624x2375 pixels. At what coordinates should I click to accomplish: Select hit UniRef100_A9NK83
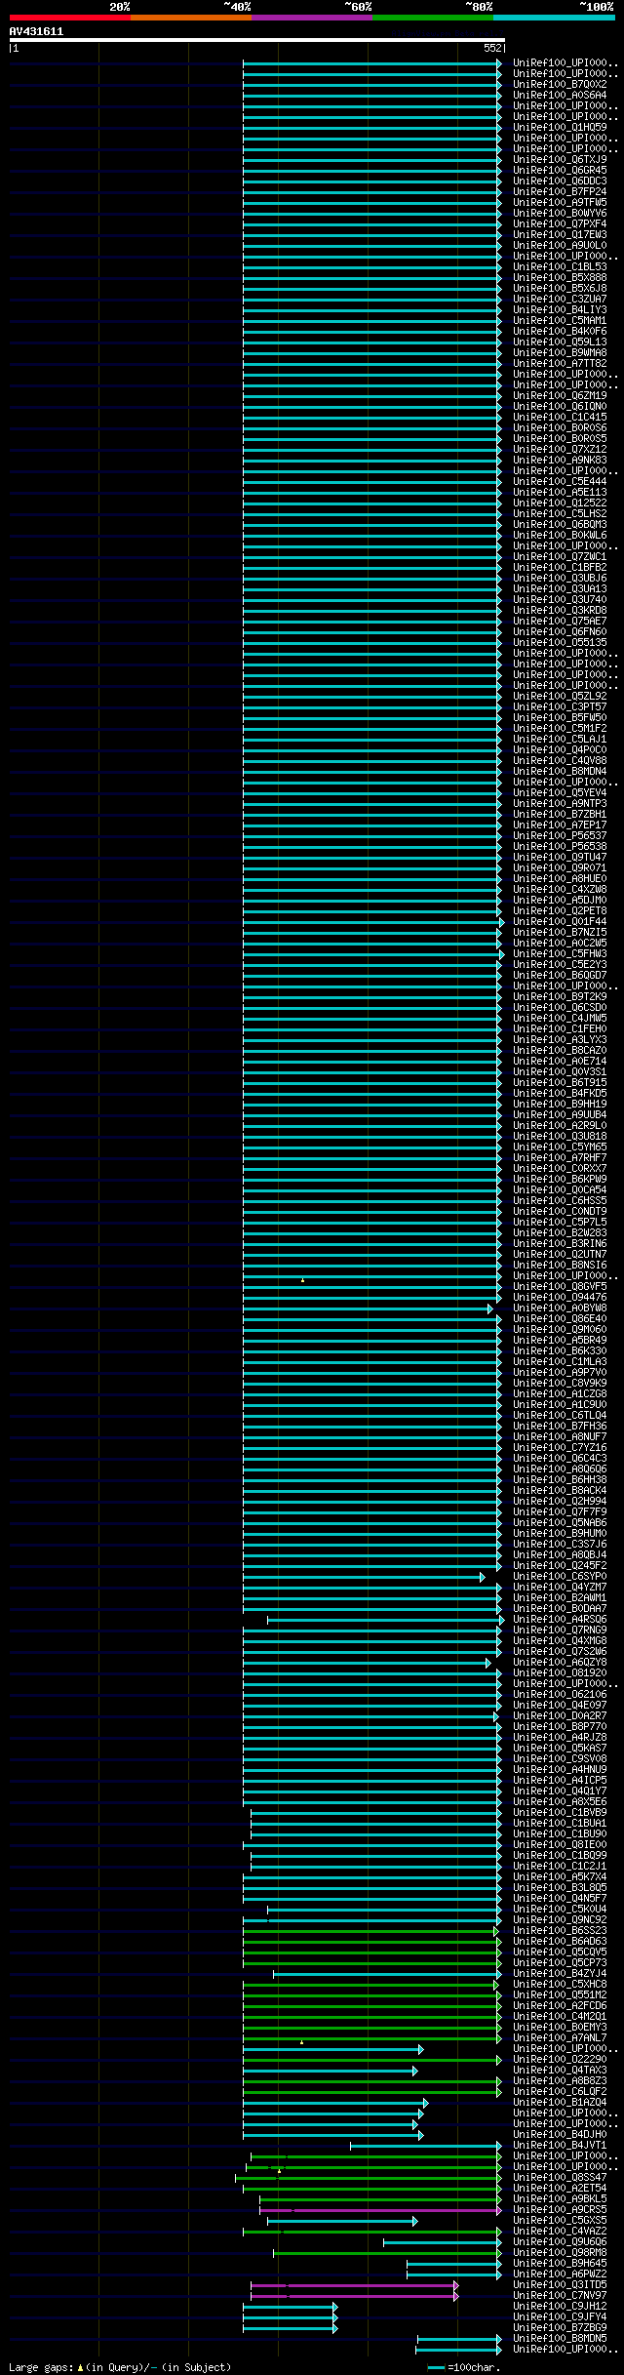560,461
